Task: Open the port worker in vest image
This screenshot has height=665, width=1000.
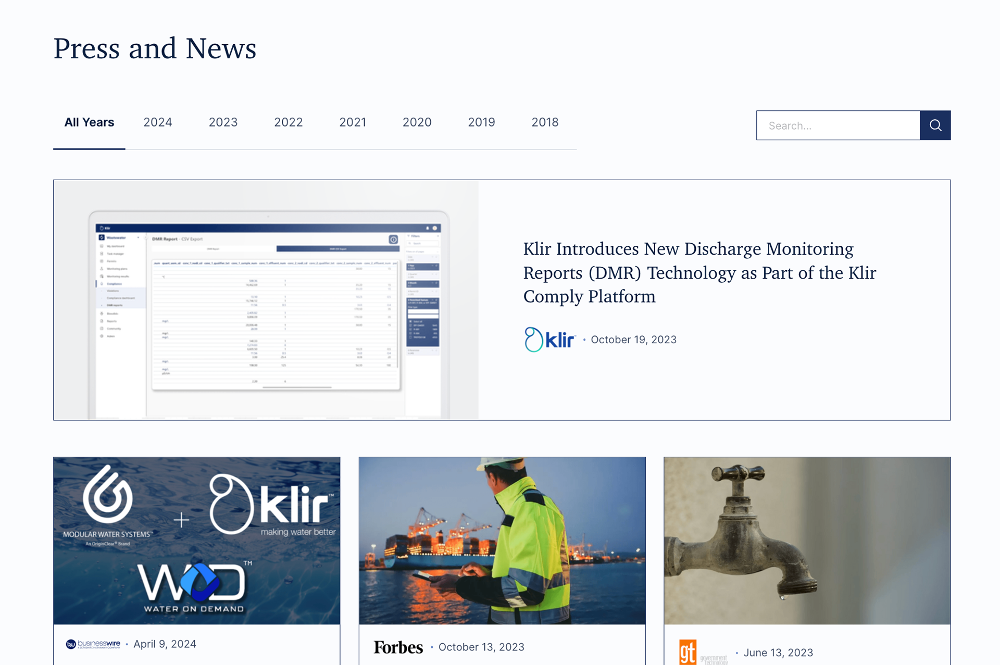Action: (x=502, y=541)
